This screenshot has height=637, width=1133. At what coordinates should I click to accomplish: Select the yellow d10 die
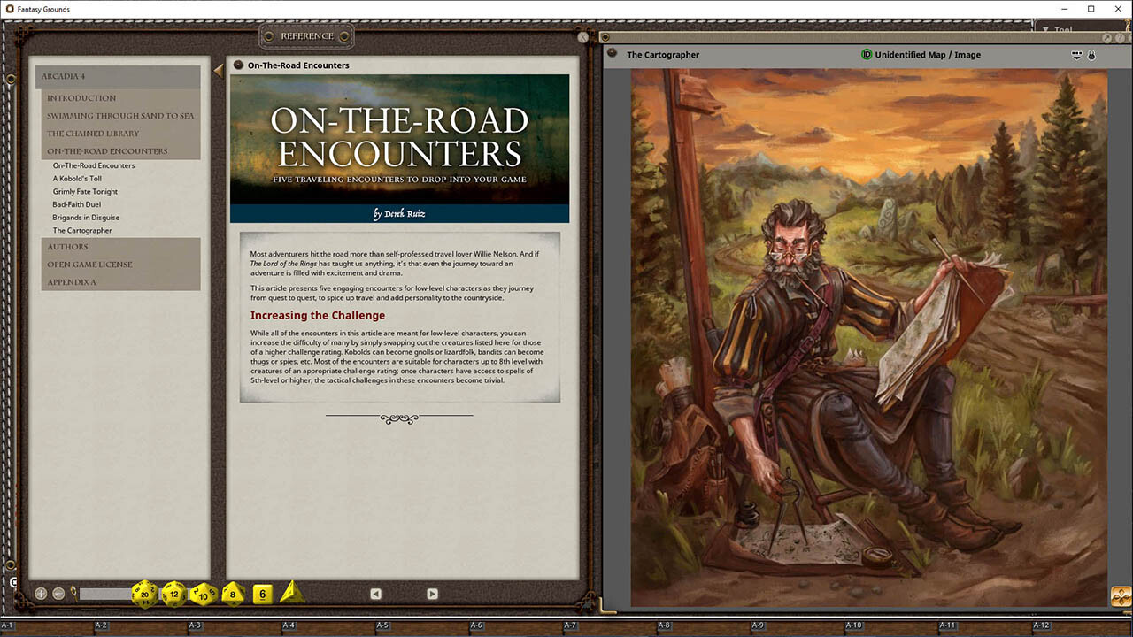point(204,594)
